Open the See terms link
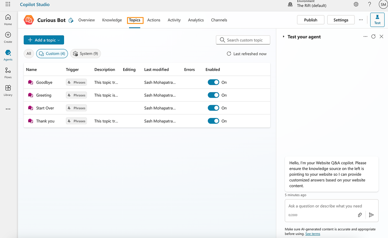 tap(313, 234)
